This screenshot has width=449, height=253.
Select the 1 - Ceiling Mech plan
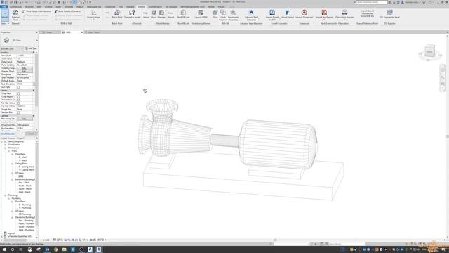click(x=26, y=170)
